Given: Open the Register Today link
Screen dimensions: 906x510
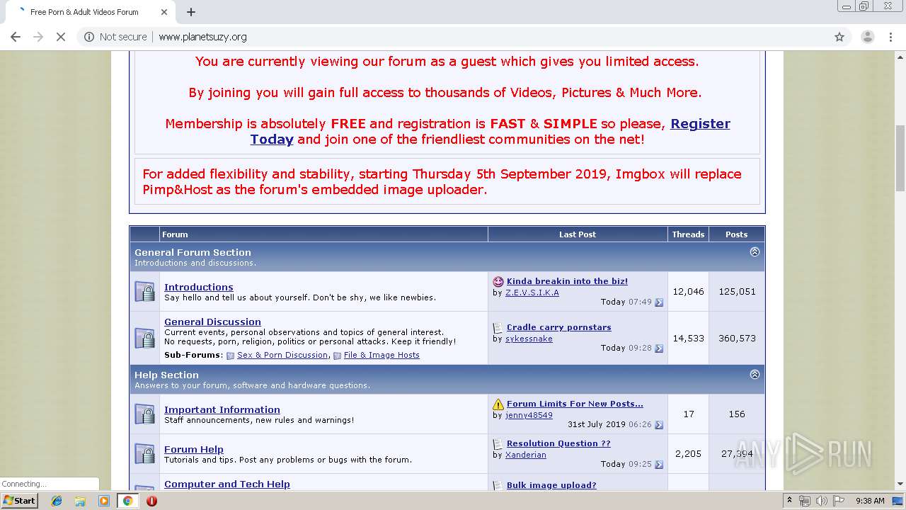Looking at the screenshot, I should pyautogui.click(x=490, y=131).
